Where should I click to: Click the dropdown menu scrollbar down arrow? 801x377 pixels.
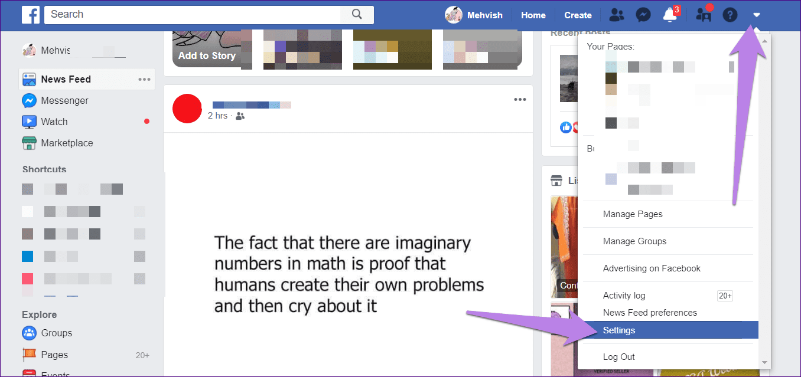(x=764, y=362)
